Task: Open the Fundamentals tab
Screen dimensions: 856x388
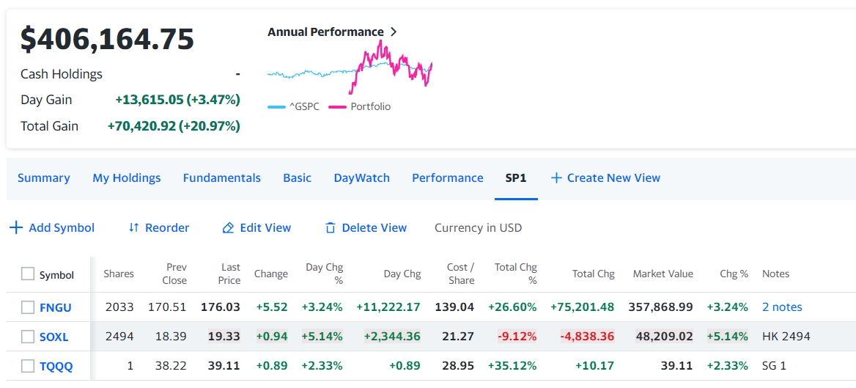Action: coord(221,178)
